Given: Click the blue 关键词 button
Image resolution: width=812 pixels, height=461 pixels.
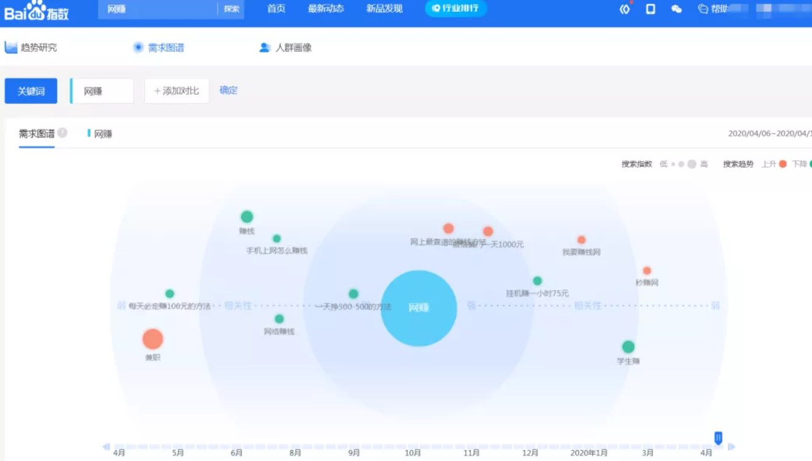Looking at the screenshot, I should [31, 91].
